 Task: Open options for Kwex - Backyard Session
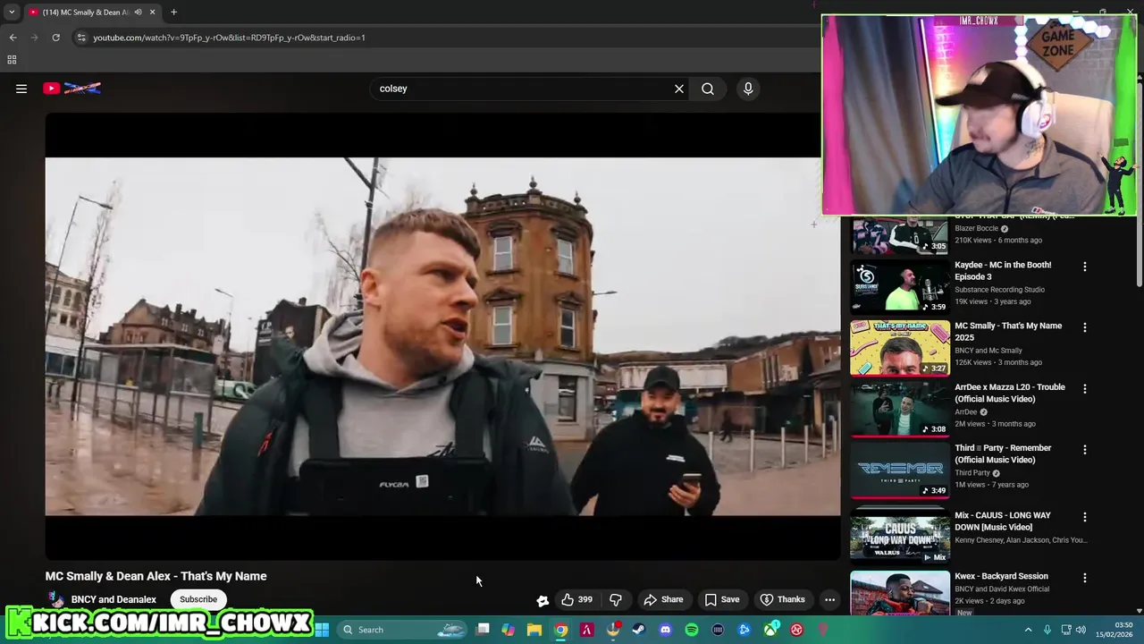(1085, 578)
